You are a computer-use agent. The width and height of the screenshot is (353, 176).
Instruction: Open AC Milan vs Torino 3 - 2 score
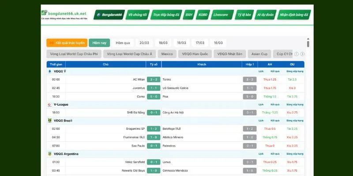(x=154, y=80)
